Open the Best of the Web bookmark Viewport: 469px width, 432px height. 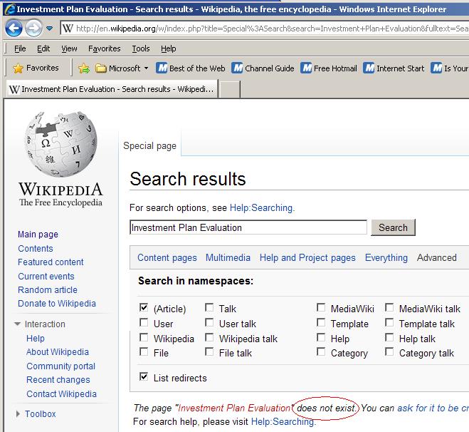(191, 68)
